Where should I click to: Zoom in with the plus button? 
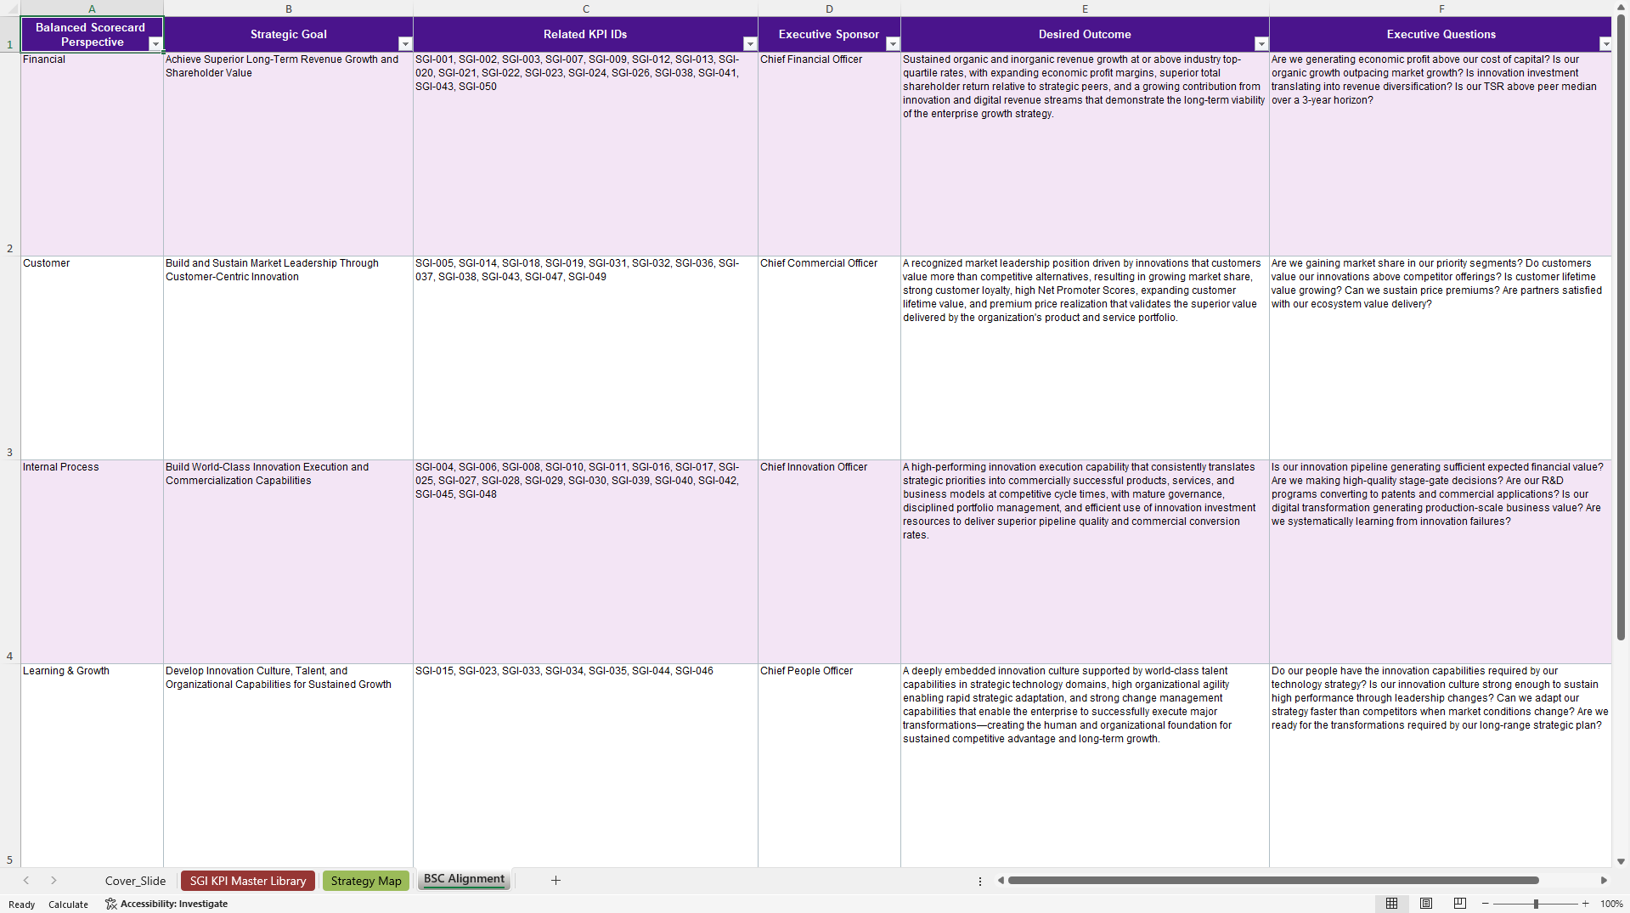coord(1585,904)
